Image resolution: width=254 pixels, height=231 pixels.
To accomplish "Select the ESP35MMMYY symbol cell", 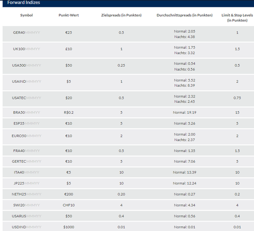I will coord(26,123).
